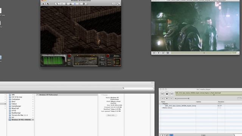Screen dimensions: 242x136
Task: Click the Finder window toolbar toggle pill
Action: pyautogui.click(x=152, y=83)
